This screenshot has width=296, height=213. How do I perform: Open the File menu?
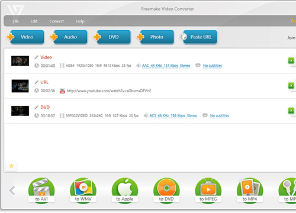tap(15, 21)
